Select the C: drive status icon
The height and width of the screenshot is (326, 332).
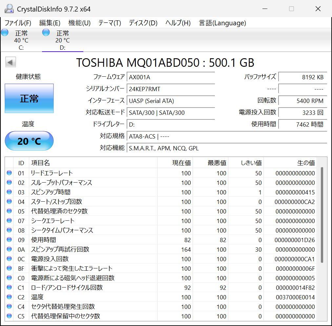tap(5, 33)
